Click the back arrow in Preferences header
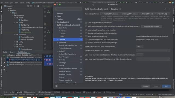The image size is (175, 98). click(x=166, y=9)
